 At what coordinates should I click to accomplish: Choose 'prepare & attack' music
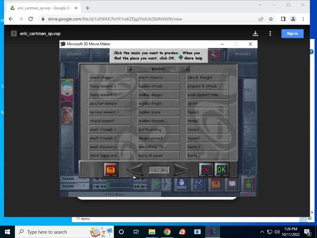click(x=207, y=86)
